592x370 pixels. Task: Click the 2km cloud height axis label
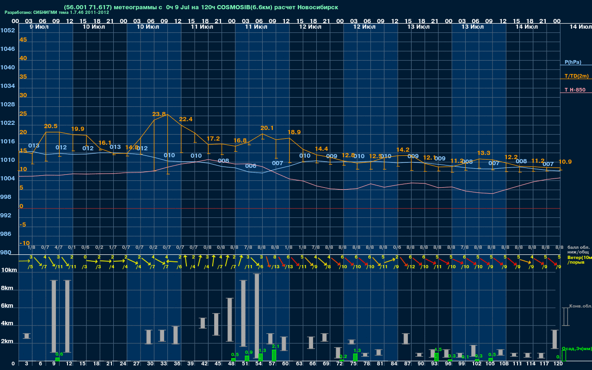pyautogui.click(x=8, y=341)
